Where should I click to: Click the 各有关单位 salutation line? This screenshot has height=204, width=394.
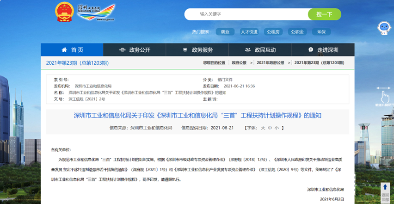pyautogui.click(x=62, y=150)
